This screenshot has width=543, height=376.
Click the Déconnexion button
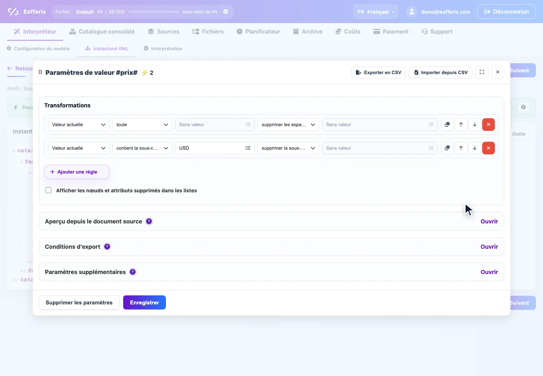coord(506,12)
